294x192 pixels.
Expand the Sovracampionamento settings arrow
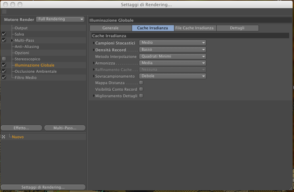[94, 76]
